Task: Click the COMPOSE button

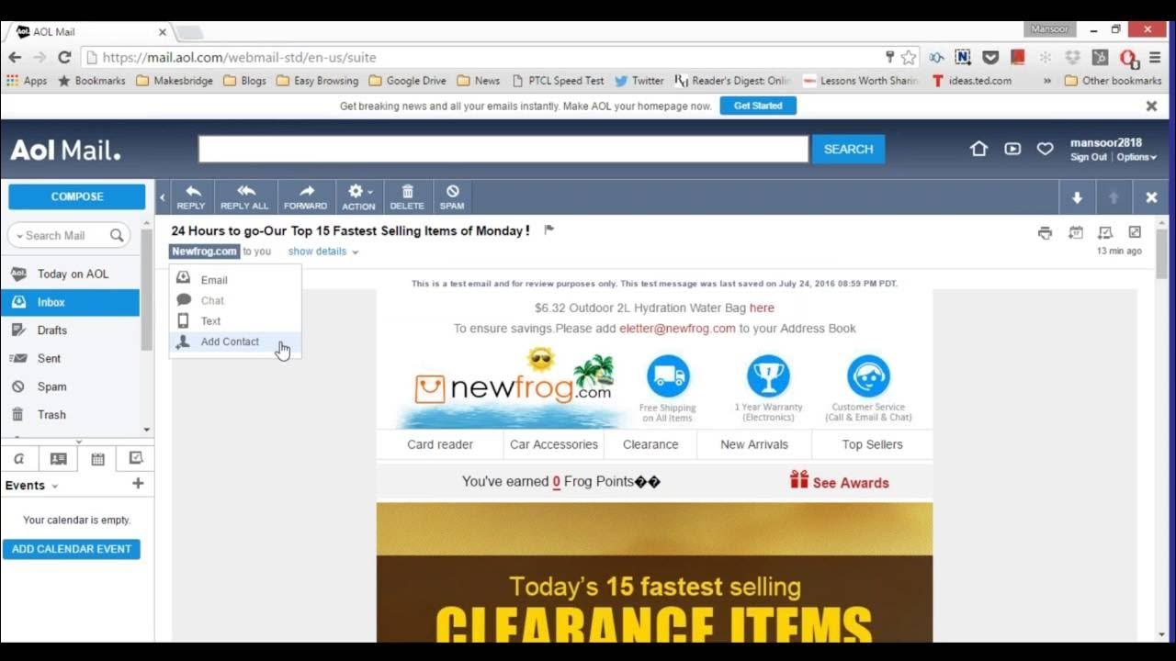Action: [77, 196]
